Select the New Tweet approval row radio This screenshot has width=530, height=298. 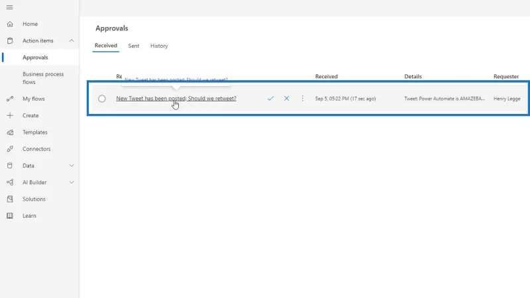pos(102,99)
